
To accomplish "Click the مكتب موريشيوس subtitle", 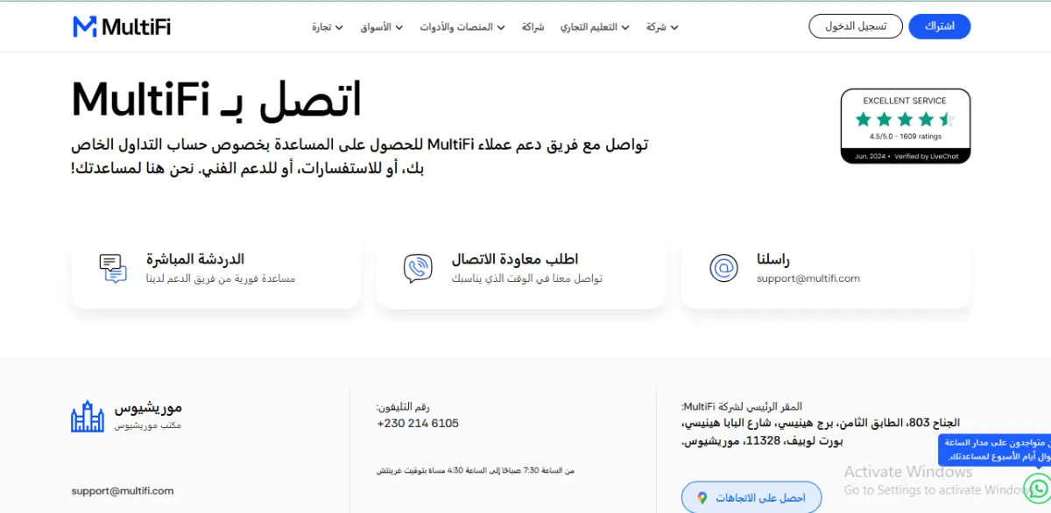I will [x=147, y=425].
